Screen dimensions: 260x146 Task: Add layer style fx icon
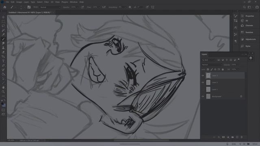pos(219,137)
